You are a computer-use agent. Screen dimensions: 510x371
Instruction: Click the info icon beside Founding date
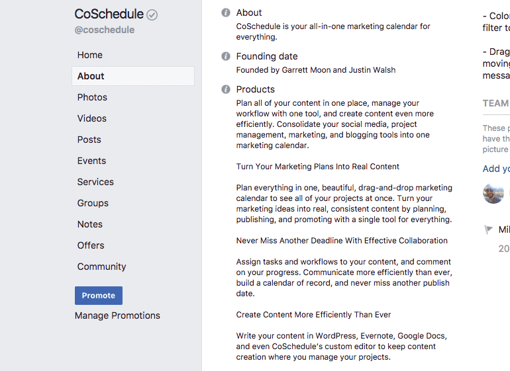coord(226,56)
